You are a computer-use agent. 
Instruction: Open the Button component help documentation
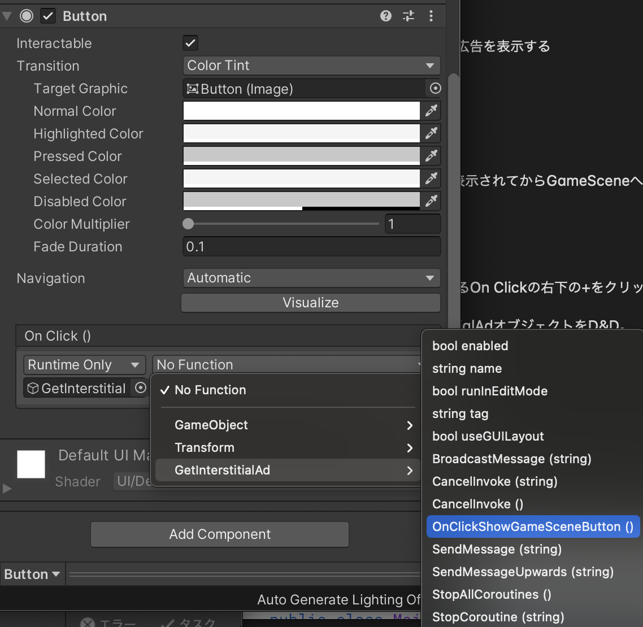click(x=385, y=16)
